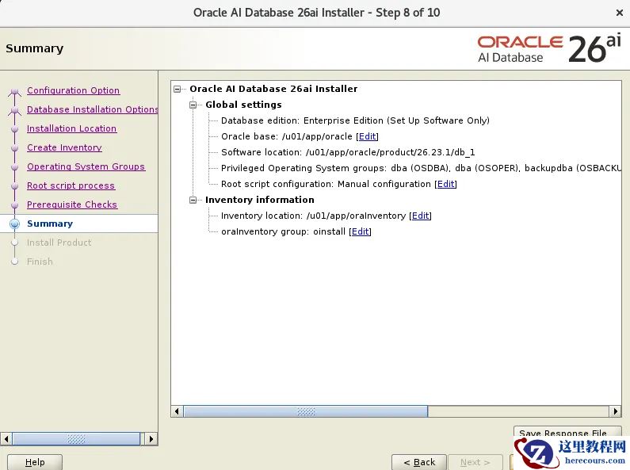Open the Configuration Option step
The width and height of the screenshot is (630, 470).
73,90
